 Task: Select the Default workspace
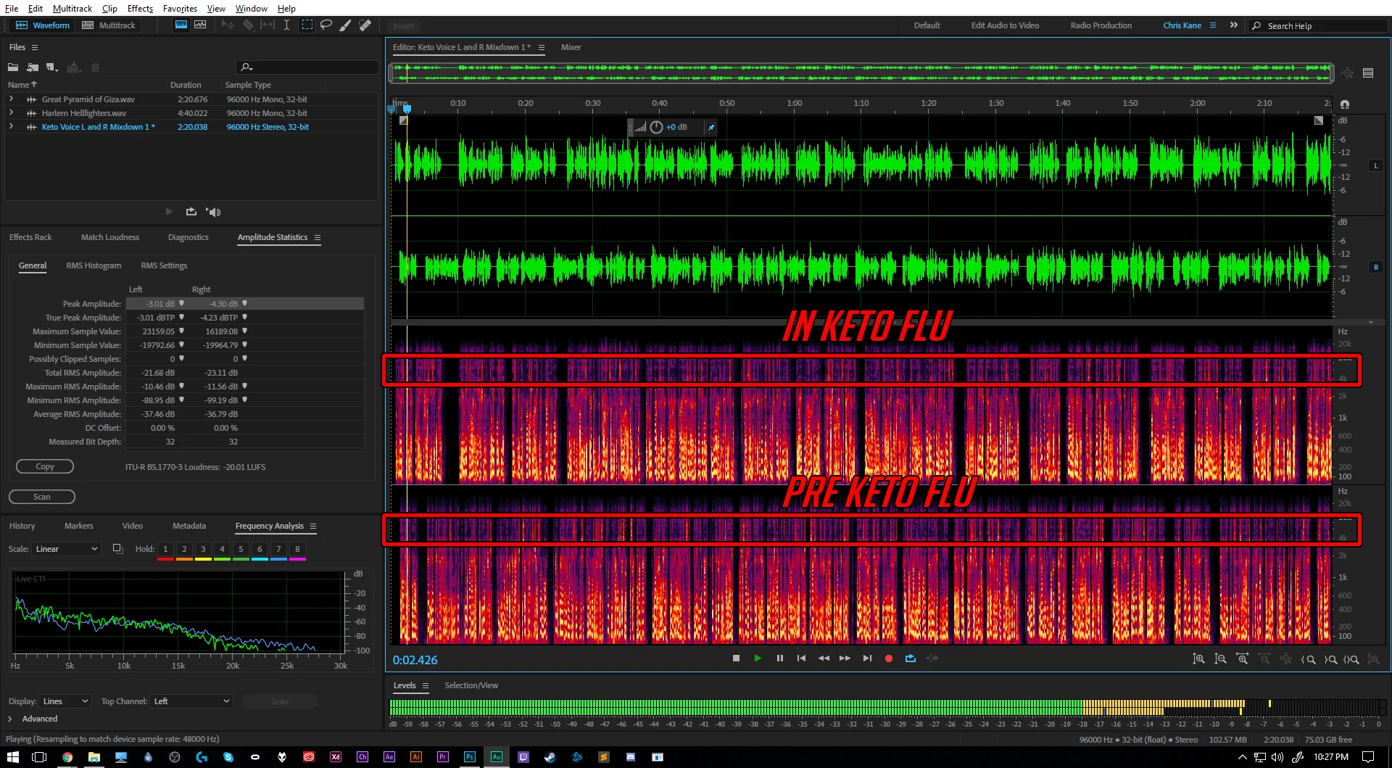click(927, 25)
